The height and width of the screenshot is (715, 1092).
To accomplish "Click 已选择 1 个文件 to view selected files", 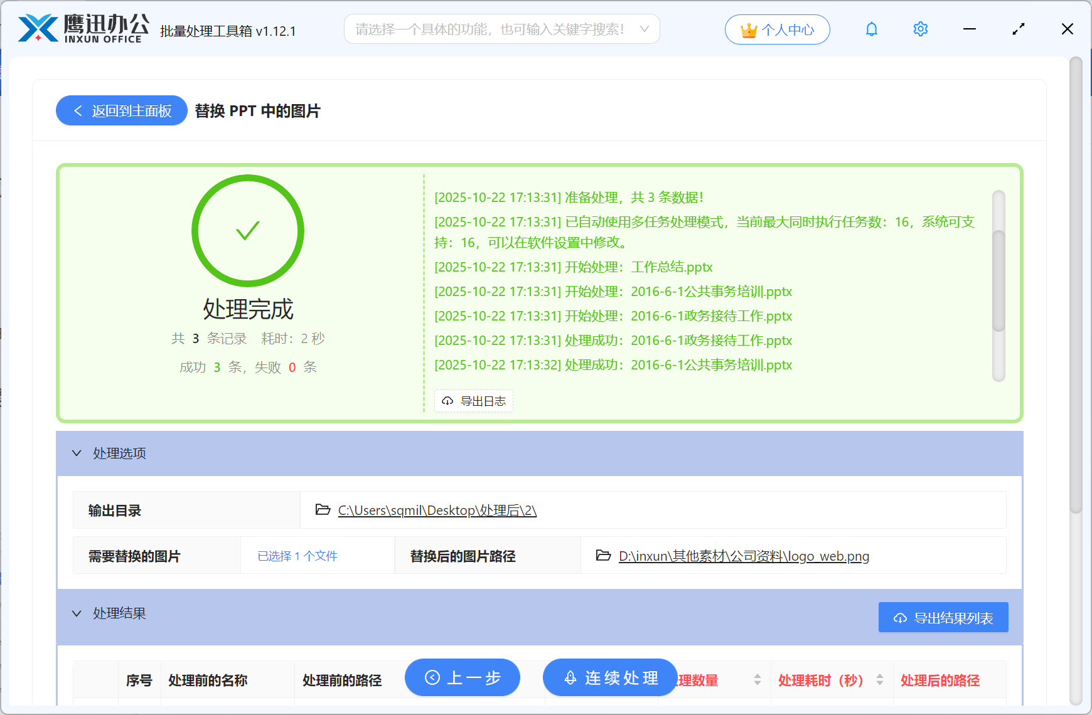I will pyautogui.click(x=297, y=556).
